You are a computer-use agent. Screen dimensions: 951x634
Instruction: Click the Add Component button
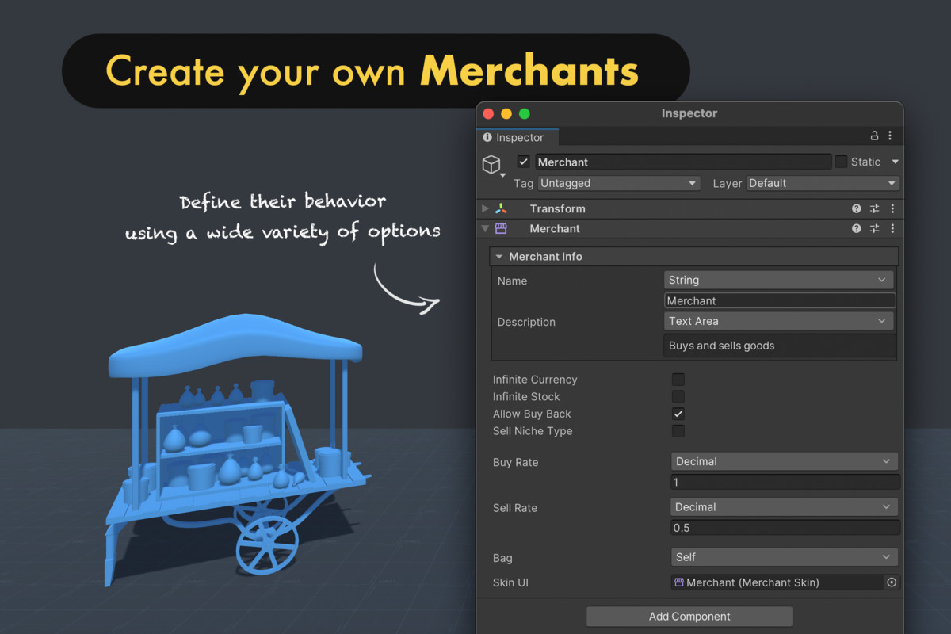pos(689,616)
